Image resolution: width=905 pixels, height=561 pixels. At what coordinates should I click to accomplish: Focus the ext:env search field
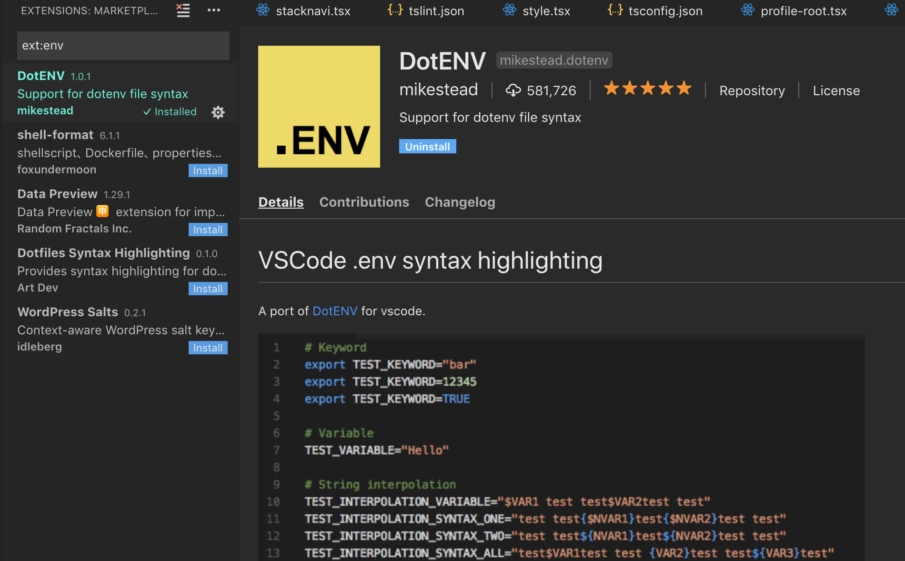pyautogui.click(x=123, y=46)
